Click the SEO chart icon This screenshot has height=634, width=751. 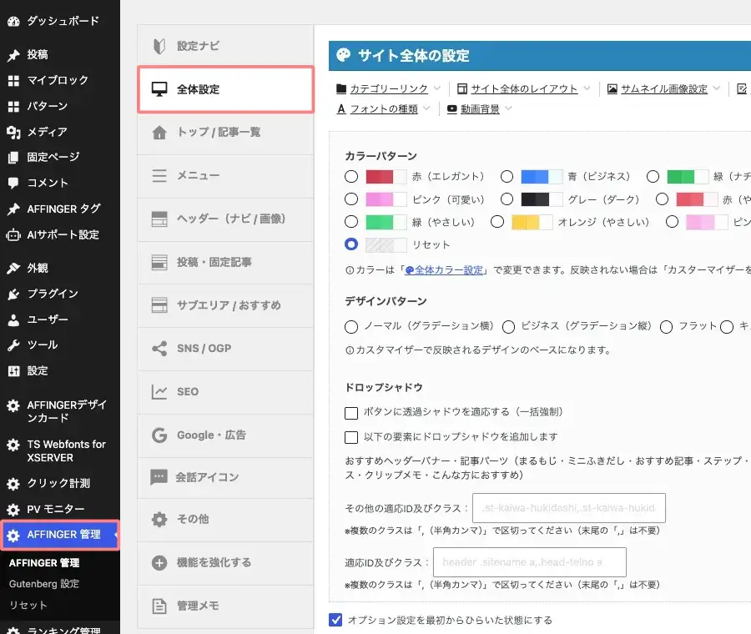[159, 392]
